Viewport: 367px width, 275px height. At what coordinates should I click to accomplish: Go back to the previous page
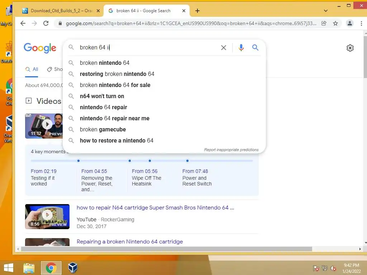coord(23,23)
